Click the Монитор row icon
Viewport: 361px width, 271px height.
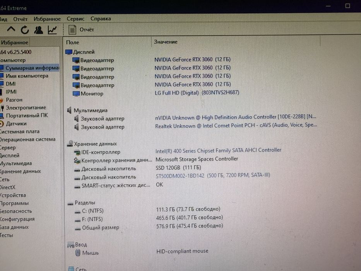pos(76,94)
